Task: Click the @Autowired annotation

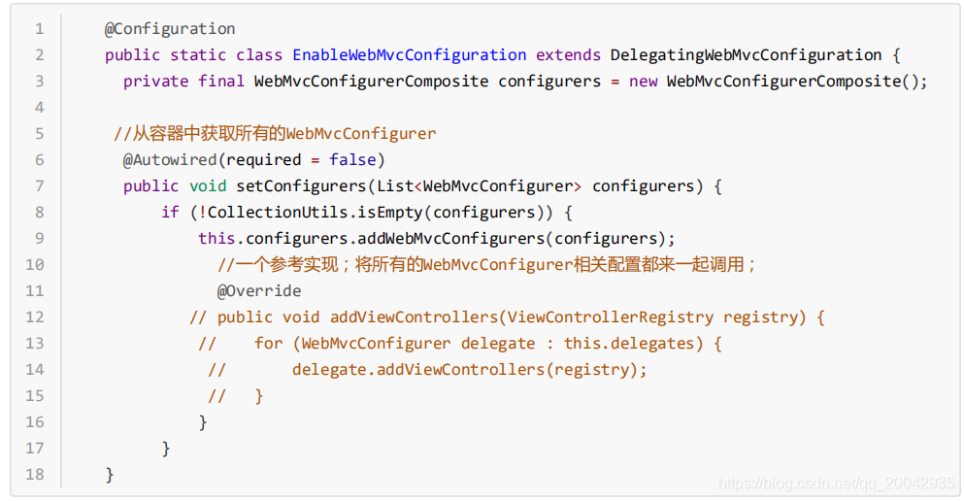Action: pyautogui.click(x=170, y=160)
